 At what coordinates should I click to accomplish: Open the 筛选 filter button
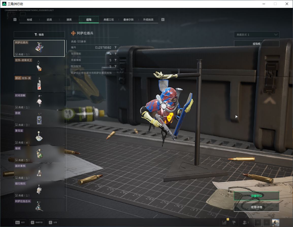click(x=39, y=34)
